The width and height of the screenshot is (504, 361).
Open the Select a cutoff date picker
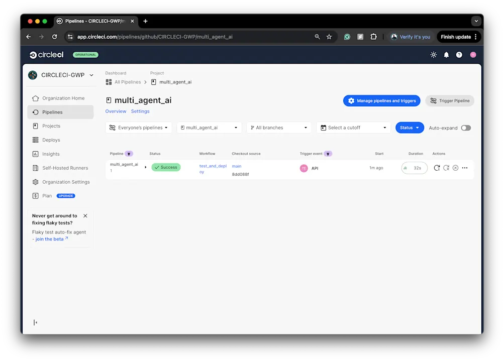pyautogui.click(x=353, y=128)
